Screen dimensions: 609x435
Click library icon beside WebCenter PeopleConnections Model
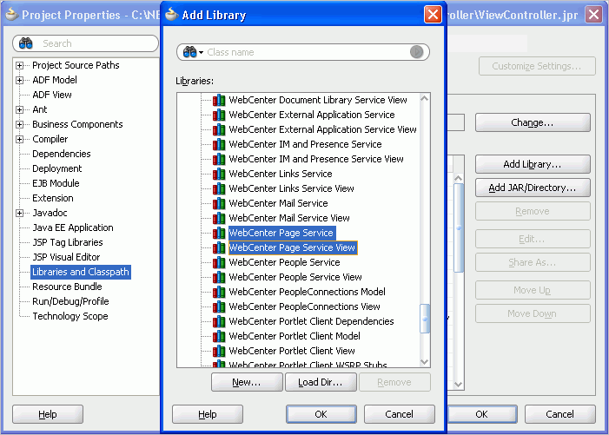pos(219,292)
